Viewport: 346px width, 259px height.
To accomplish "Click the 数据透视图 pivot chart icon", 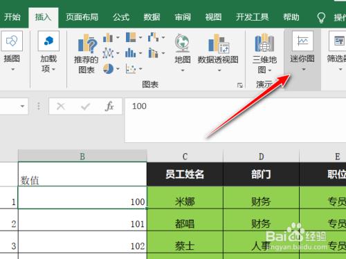I will point(218,43).
